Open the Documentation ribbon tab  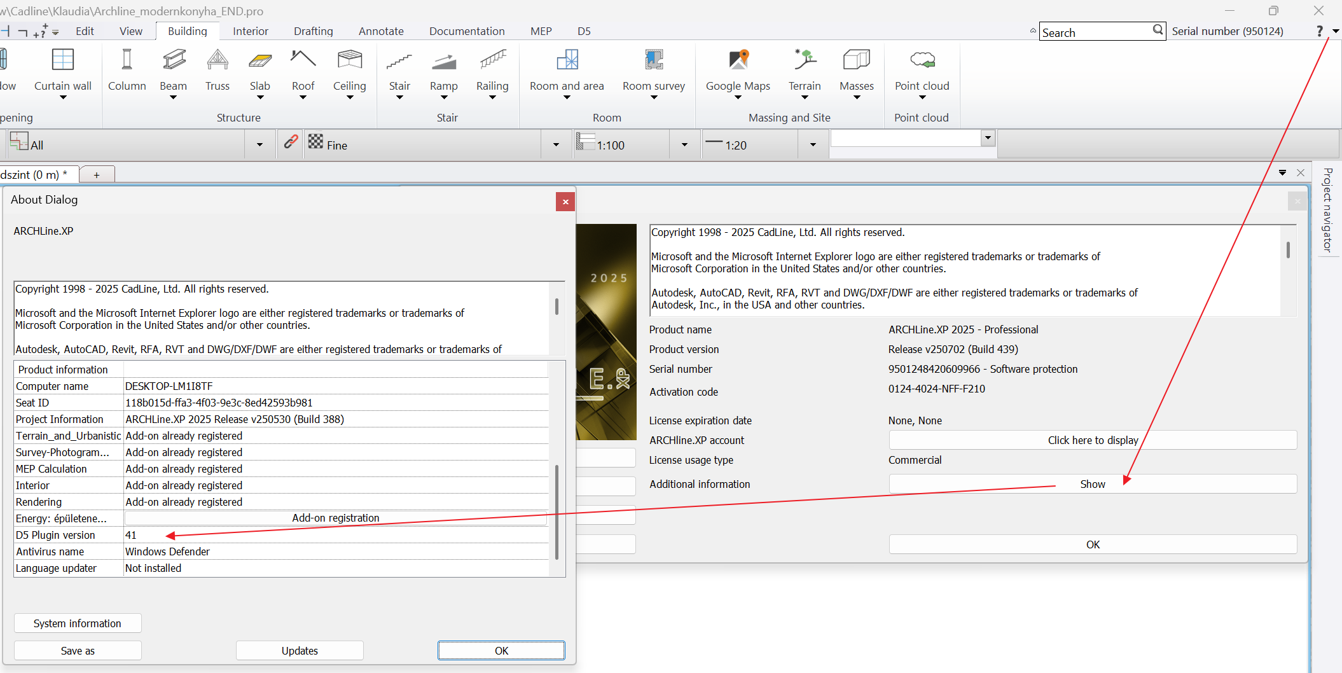click(466, 31)
